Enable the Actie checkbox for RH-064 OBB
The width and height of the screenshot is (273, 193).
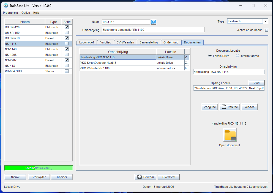[x=67, y=71]
